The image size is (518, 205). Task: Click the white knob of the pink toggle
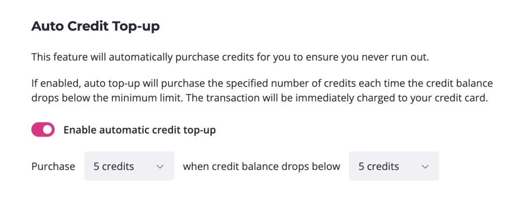click(x=48, y=130)
